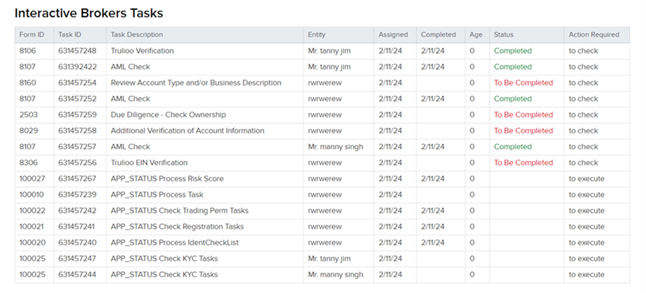Click Form ID 8106

click(28, 51)
